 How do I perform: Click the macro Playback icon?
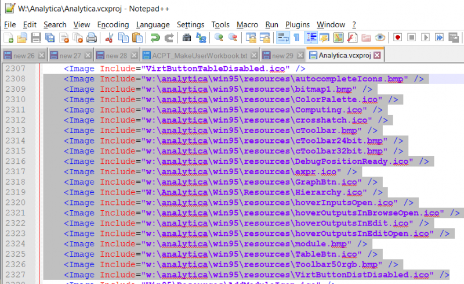click(x=425, y=38)
